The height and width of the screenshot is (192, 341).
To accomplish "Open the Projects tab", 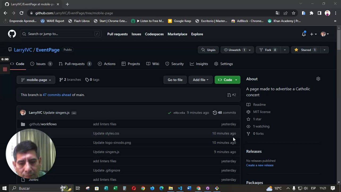I will (x=131, y=64).
